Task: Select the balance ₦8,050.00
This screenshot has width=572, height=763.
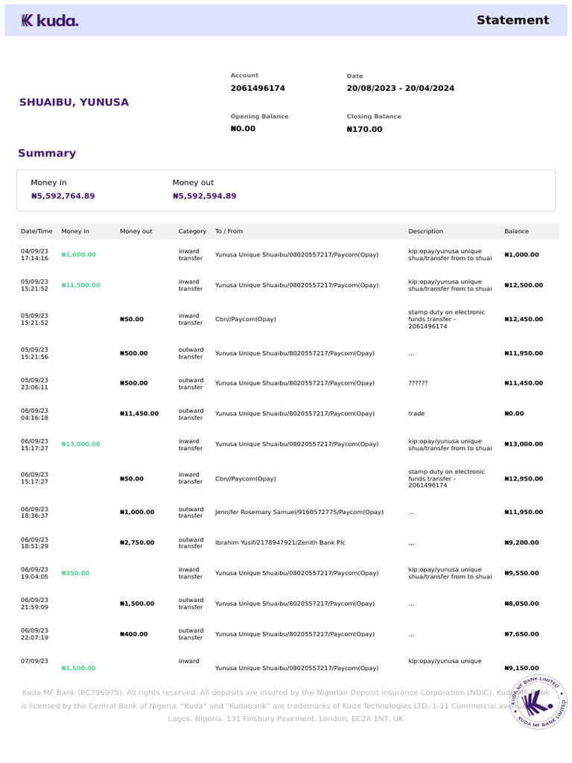Action: pos(522,604)
